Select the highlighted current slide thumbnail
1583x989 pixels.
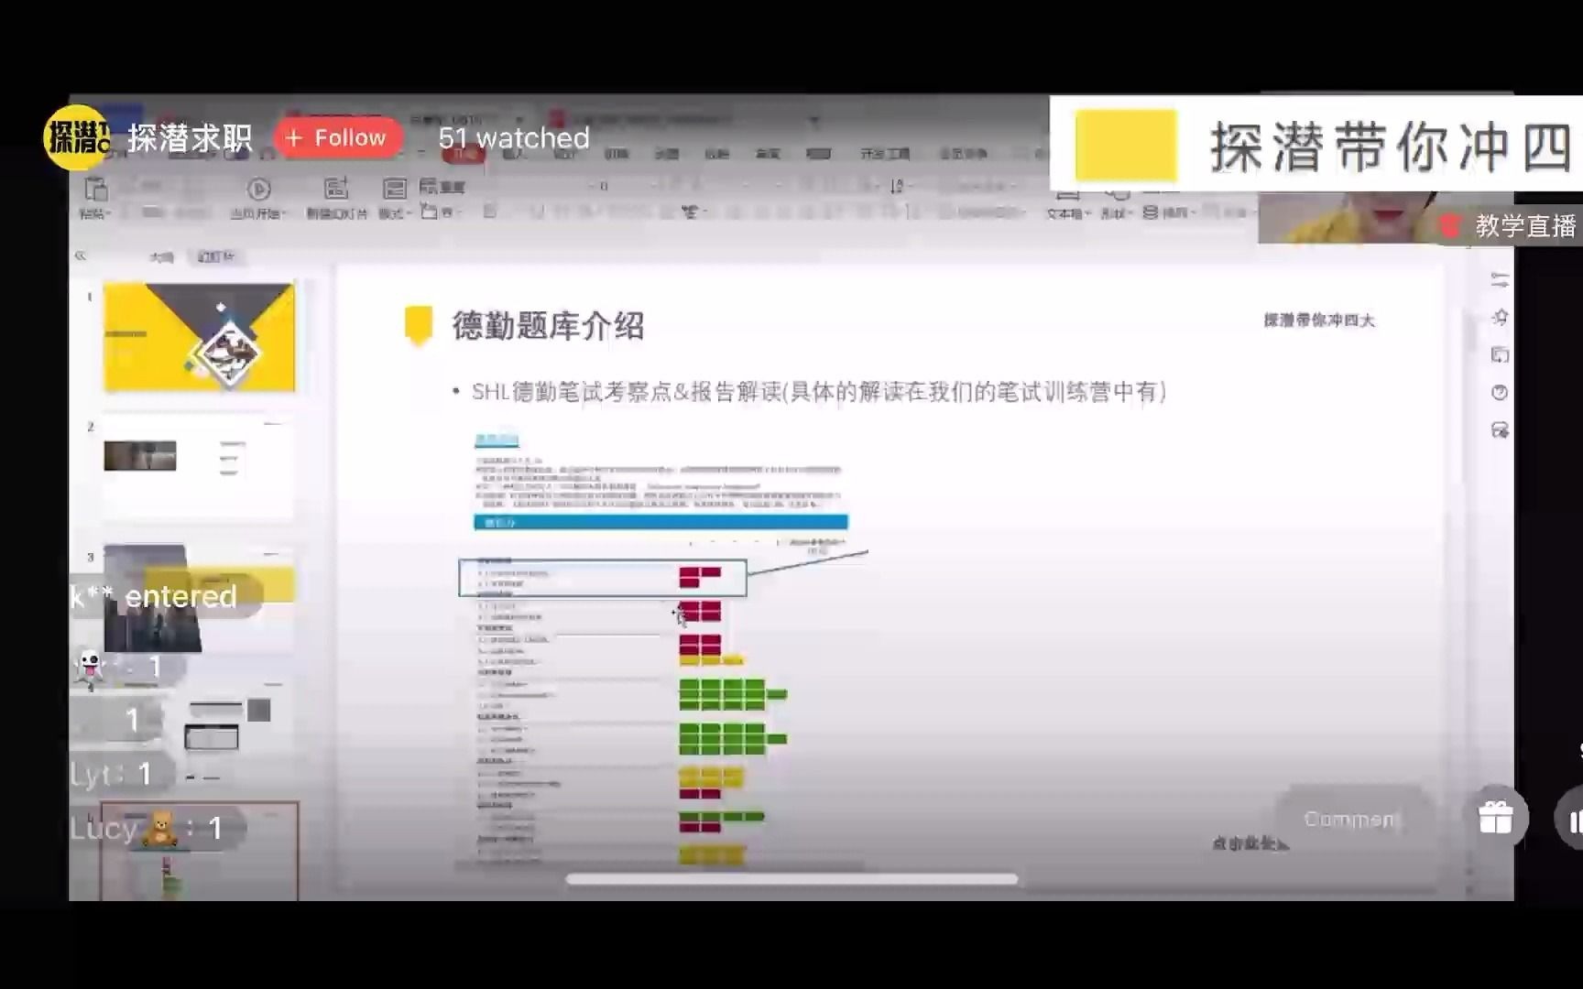coord(200,851)
